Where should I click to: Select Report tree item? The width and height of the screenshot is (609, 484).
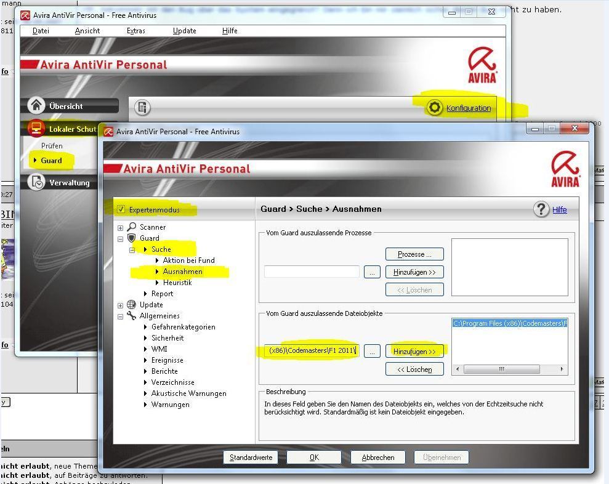(162, 294)
